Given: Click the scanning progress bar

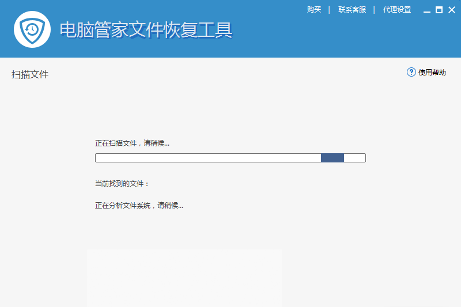Looking at the screenshot, I should point(230,158).
